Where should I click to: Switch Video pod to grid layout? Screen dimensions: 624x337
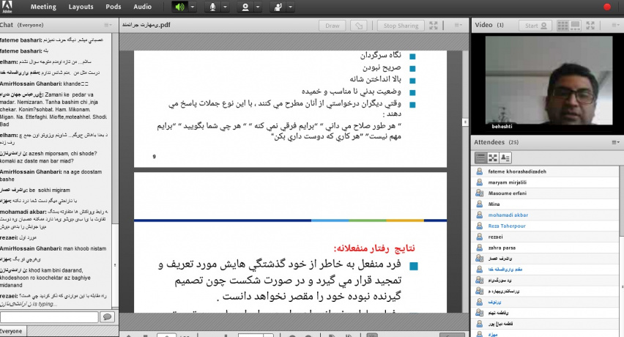(x=562, y=26)
